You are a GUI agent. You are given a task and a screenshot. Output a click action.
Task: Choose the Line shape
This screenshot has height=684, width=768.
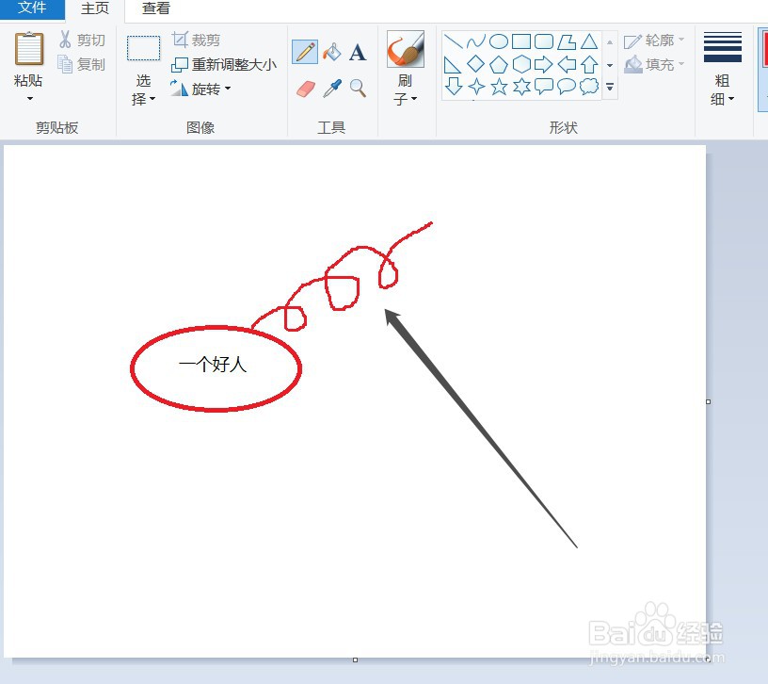[x=453, y=41]
